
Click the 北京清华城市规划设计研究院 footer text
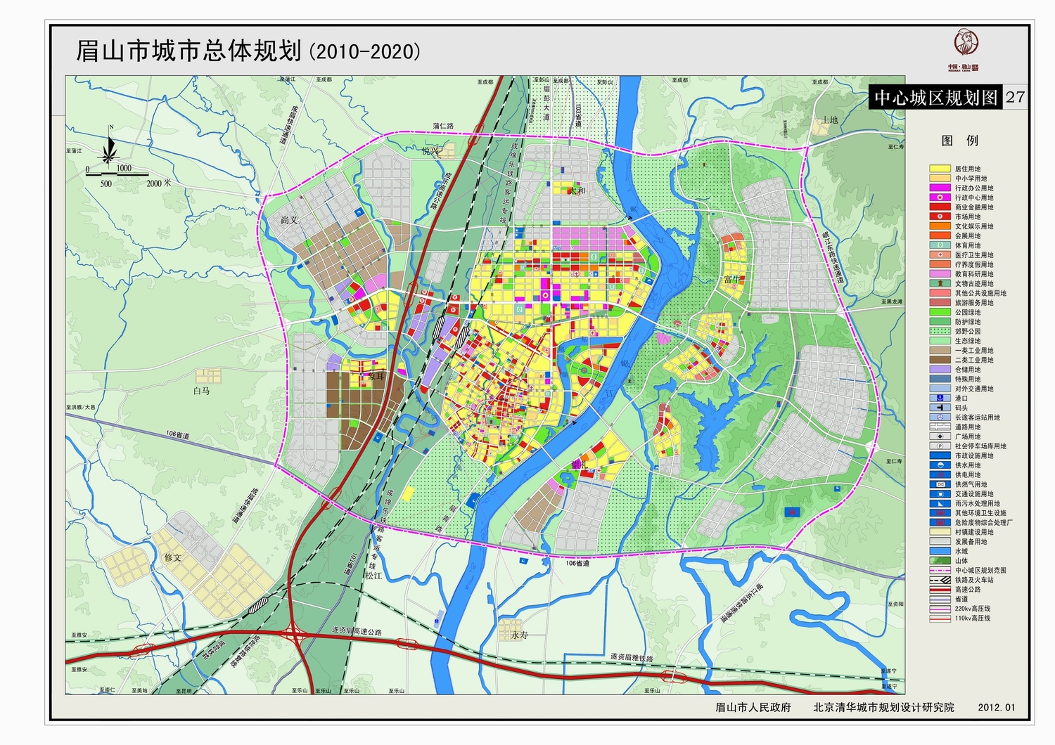coord(883,707)
